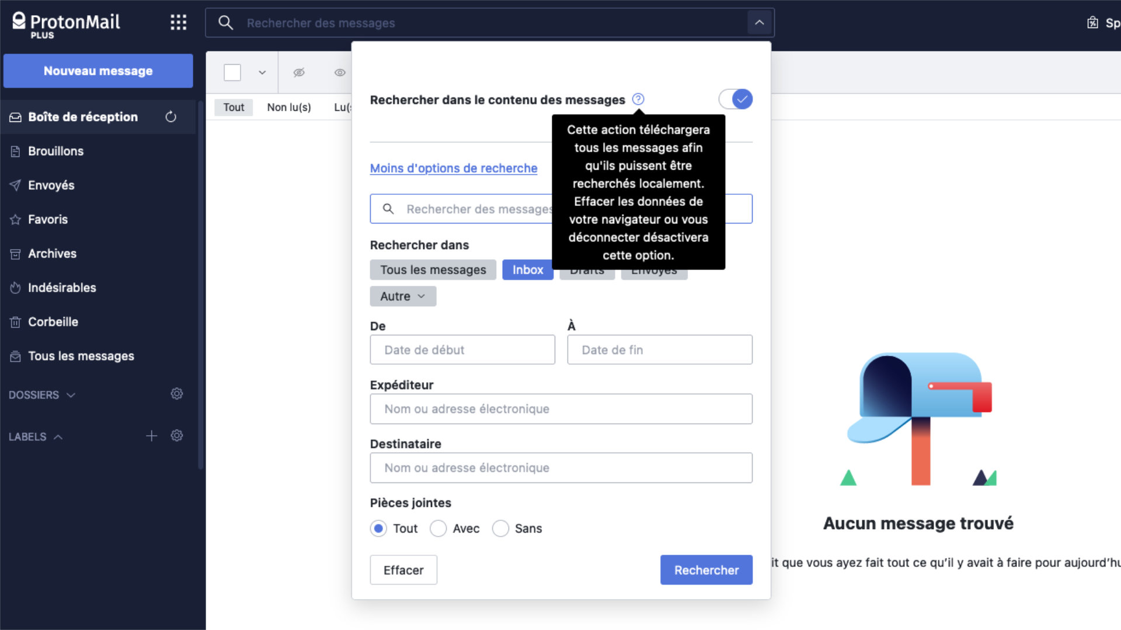This screenshot has width=1121, height=630.
Task: Expand the DOSSIERS section
Action: 42,395
